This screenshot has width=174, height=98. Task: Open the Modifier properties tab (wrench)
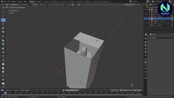click(x=146, y=62)
